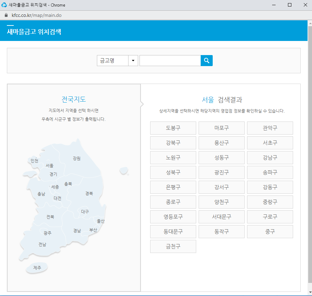Screen dimensions: 312x296
Task: Open 은평구 branch results
Action: tap(173, 187)
